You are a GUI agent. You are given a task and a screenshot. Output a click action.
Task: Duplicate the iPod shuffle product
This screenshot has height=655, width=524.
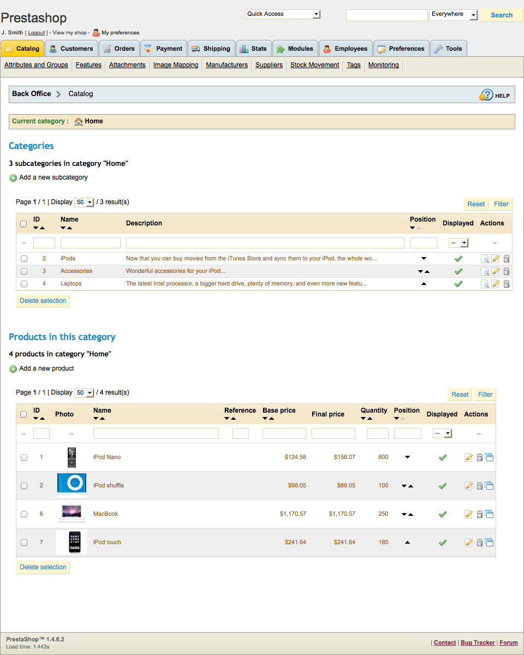point(489,486)
